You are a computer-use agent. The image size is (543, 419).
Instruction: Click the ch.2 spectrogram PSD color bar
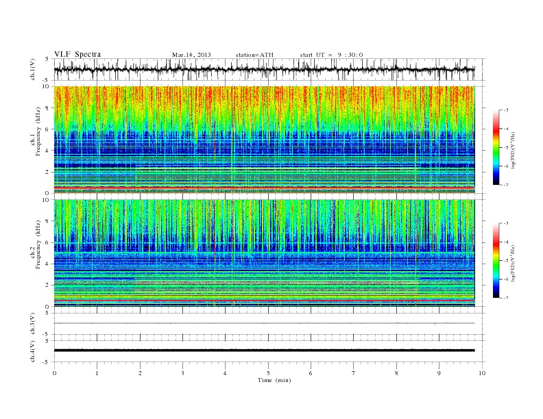[496, 260]
